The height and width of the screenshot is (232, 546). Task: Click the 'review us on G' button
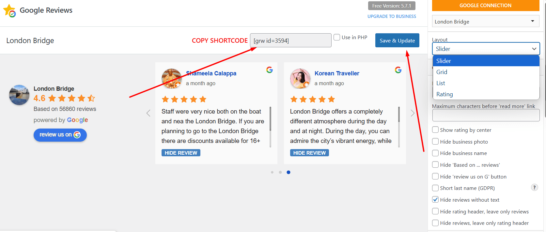pyautogui.click(x=60, y=135)
